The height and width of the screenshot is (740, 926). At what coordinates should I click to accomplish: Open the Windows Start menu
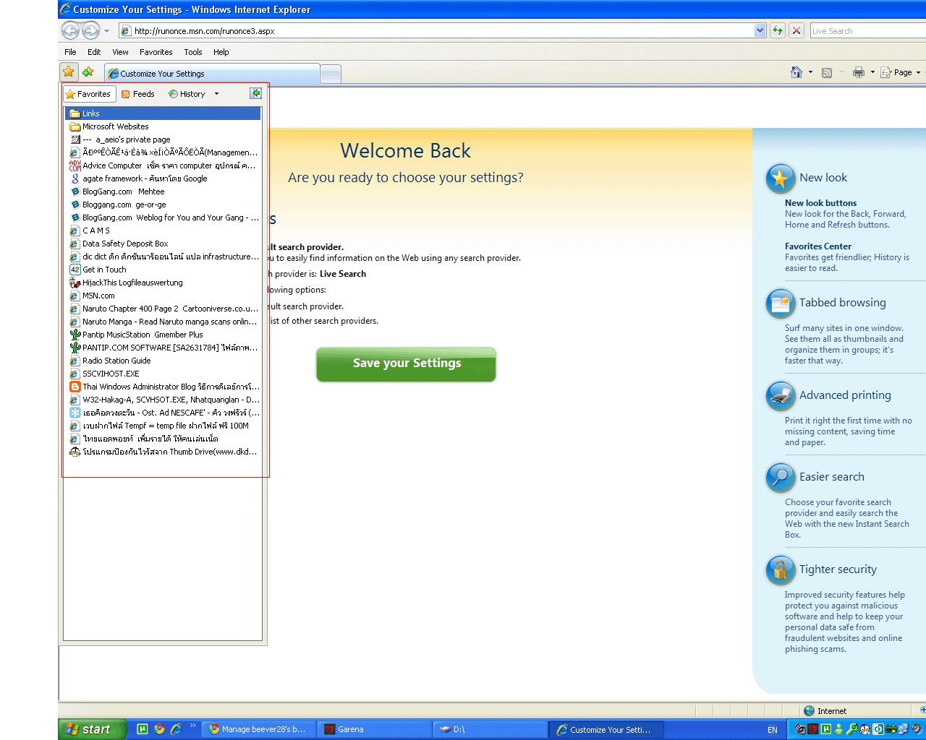coord(93,729)
